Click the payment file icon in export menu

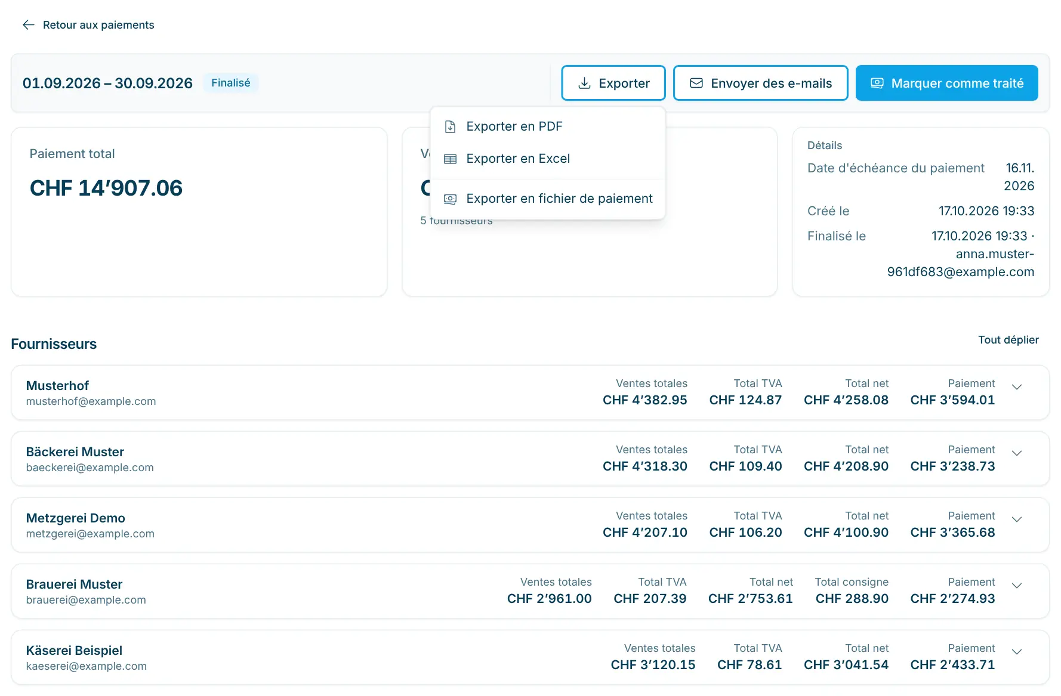click(451, 199)
